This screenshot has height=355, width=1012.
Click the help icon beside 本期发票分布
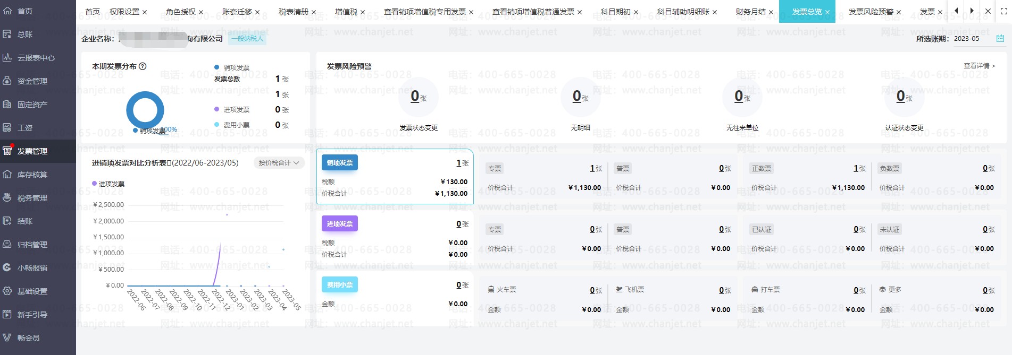coord(143,66)
